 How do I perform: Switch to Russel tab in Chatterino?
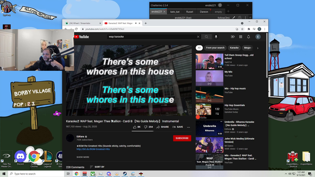[x=189, y=12]
